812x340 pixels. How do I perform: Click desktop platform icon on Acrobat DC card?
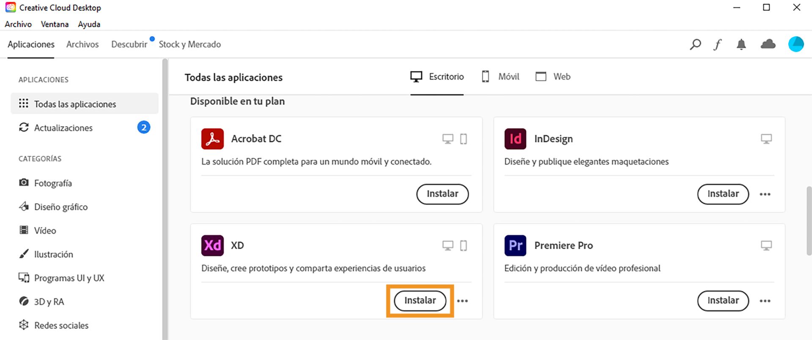pyautogui.click(x=448, y=139)
